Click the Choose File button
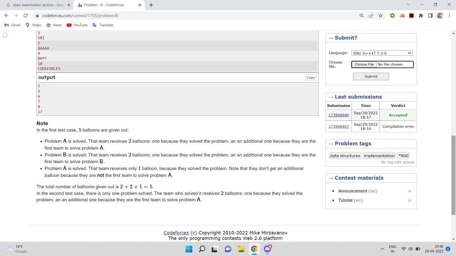Image resolution: width=456 pixels, height=256 pixels. [364, 64]
